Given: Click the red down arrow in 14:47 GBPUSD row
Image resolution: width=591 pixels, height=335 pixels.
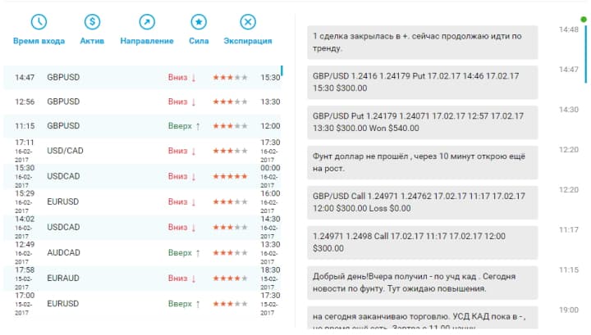Looking at the screenshot, I should click(194, 78).
